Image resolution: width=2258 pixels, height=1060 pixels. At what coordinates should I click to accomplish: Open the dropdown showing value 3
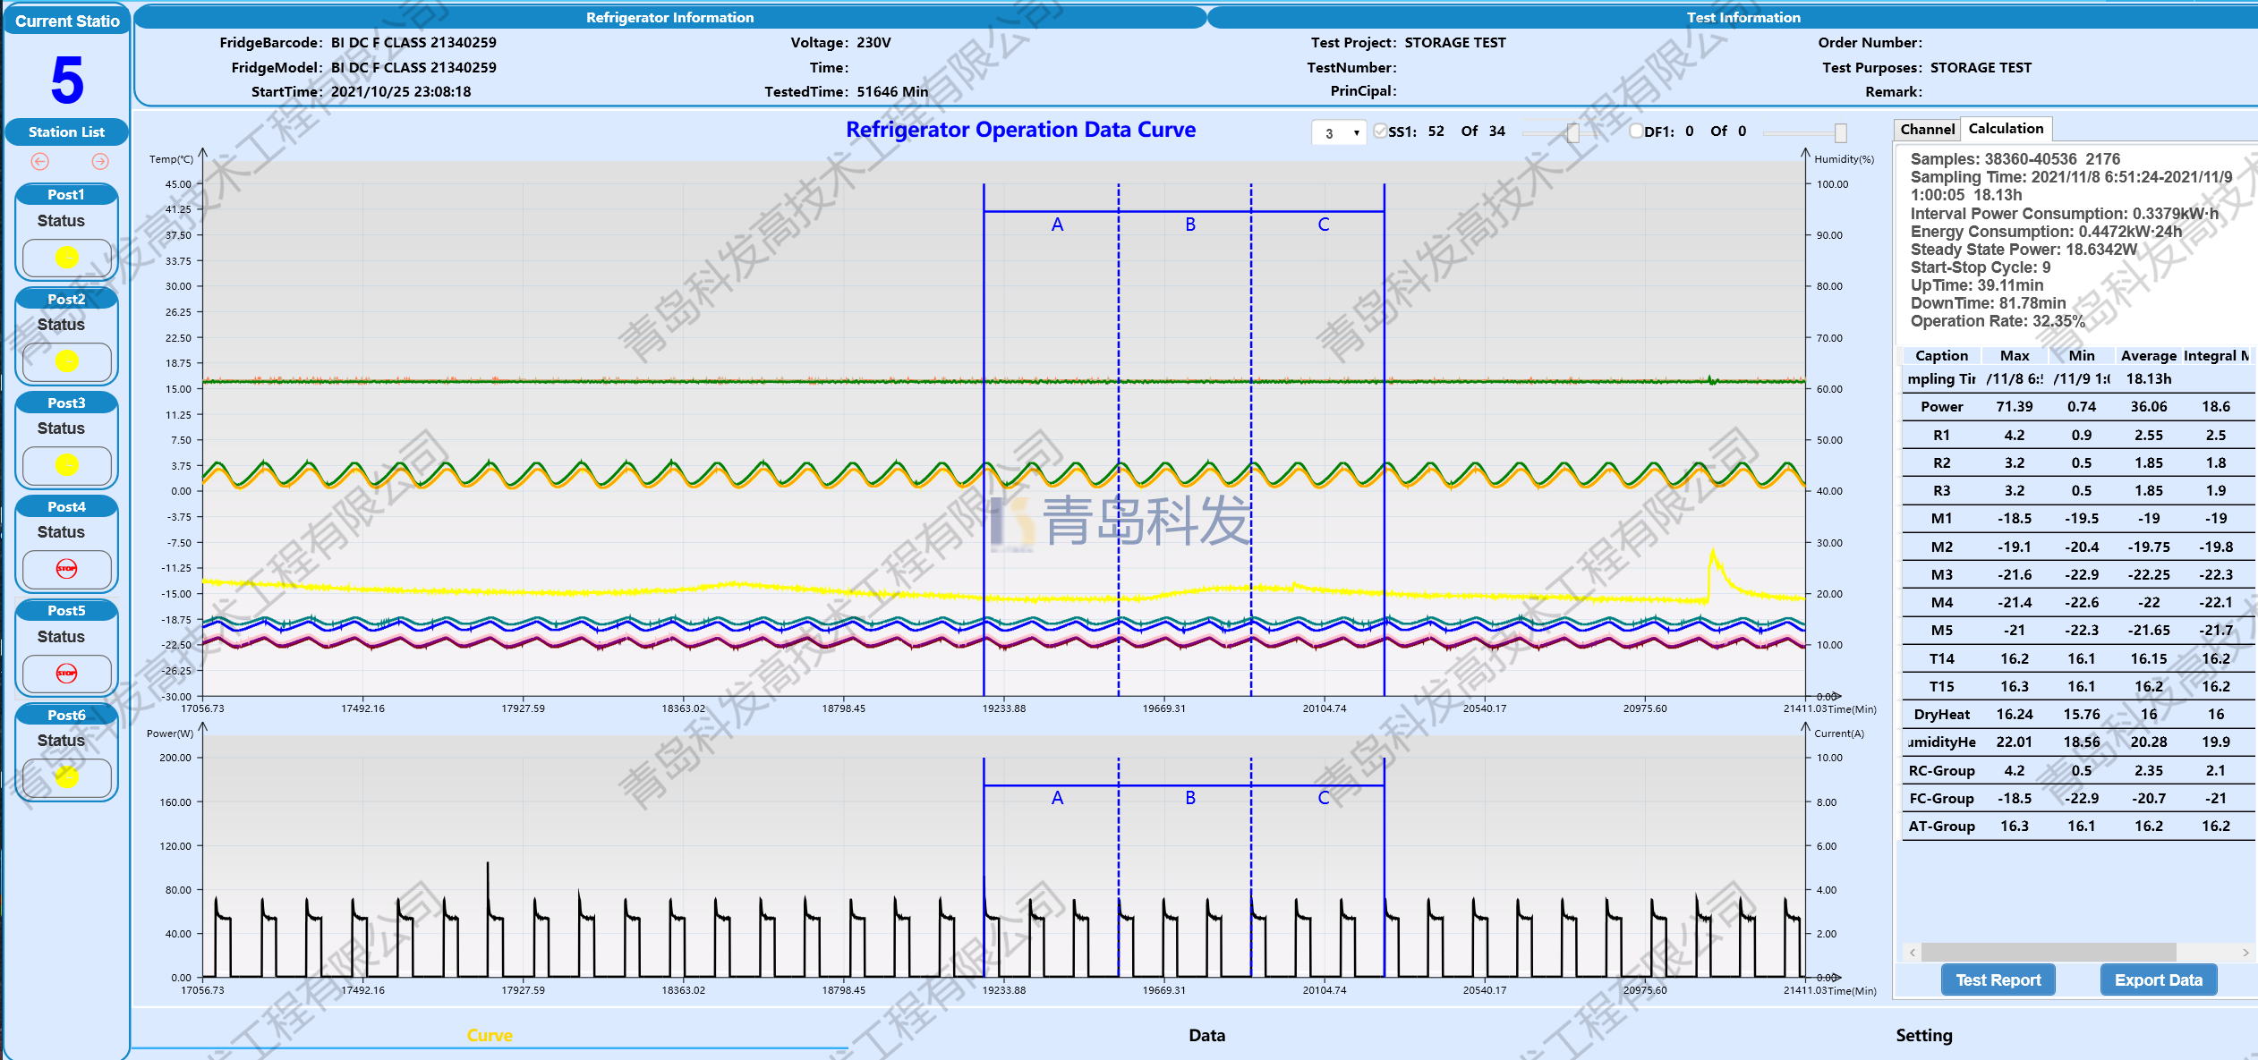(1339, 132)
